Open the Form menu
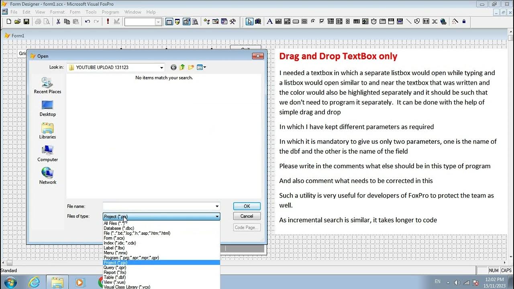514x289 pixels. 75,12
